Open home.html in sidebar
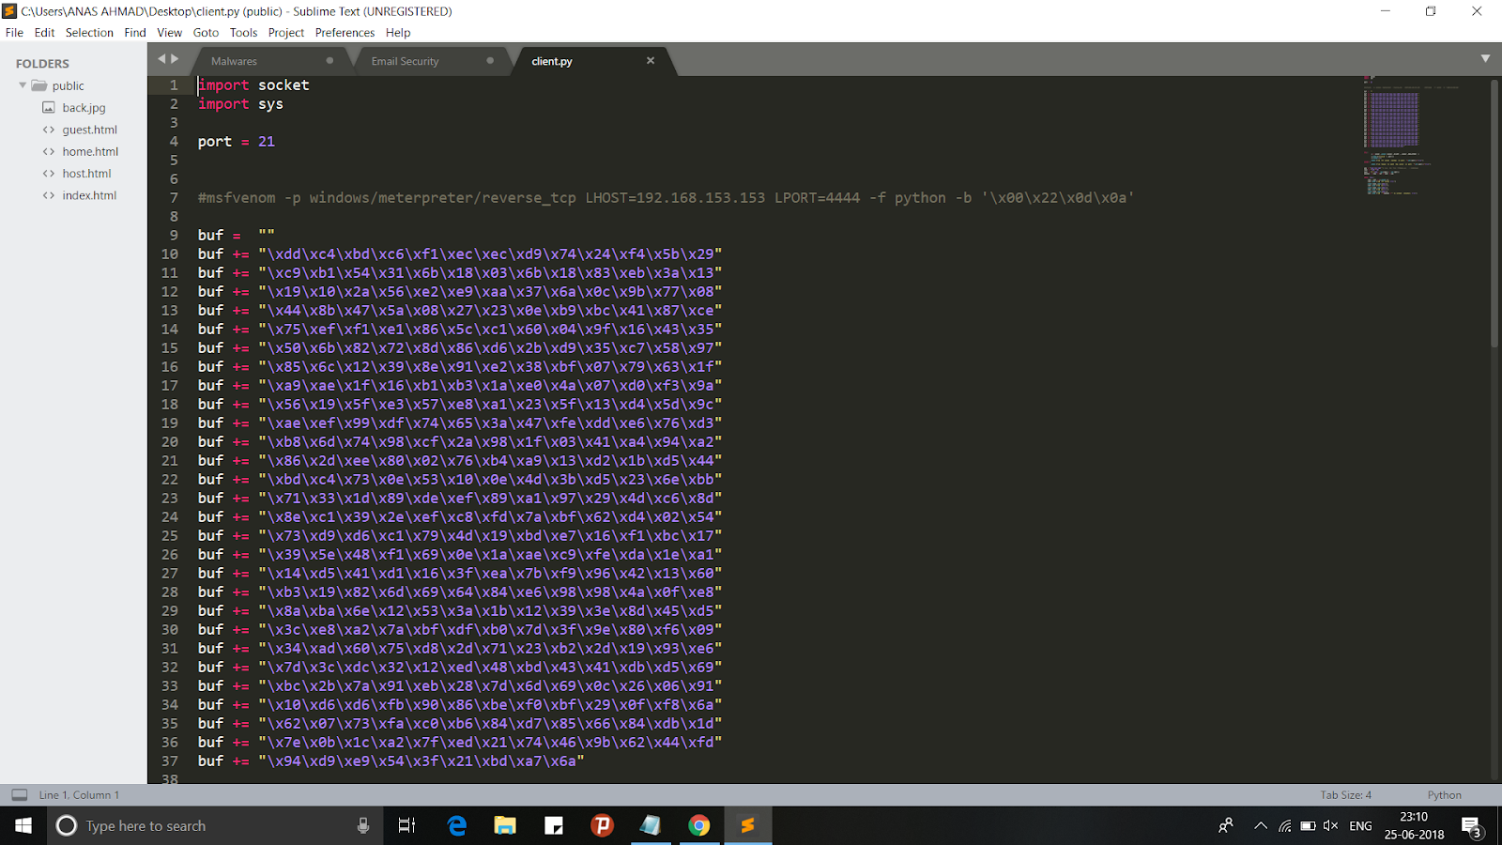Screen dimensions: 1502x845 click(x=90, y=151)
